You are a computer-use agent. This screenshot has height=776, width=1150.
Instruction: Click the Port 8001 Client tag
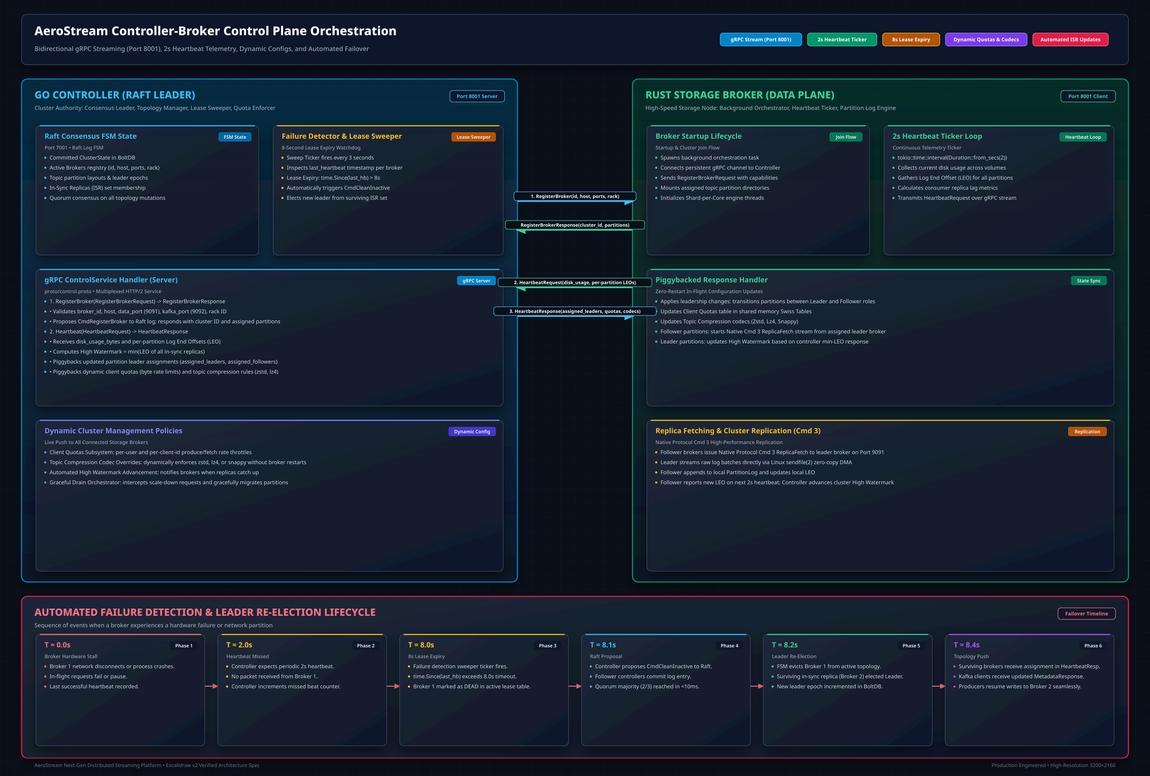point(1088,96)
